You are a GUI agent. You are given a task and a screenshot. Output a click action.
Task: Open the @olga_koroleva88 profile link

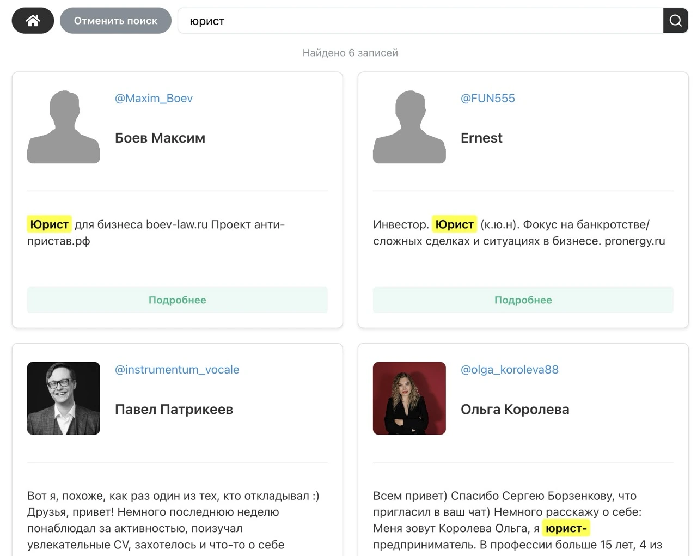(510, 370)
